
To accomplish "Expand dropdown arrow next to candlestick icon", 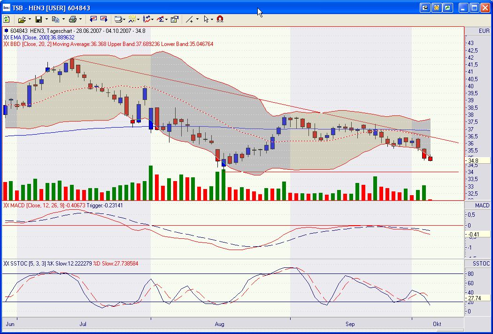I will tap(152, 20).
